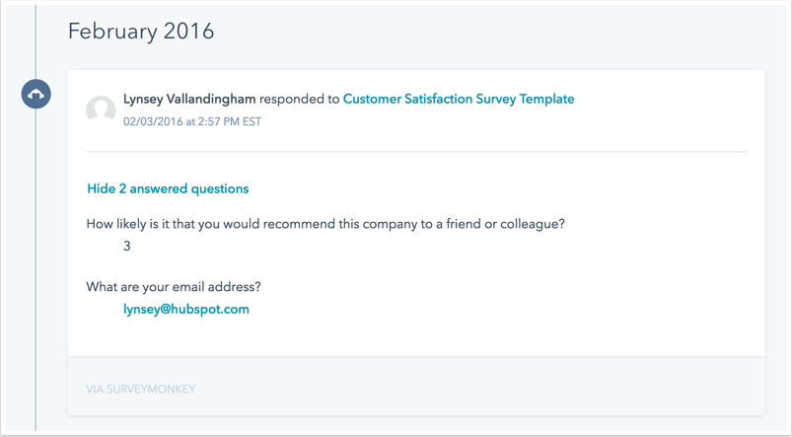Click the gray footer bar of the card
Viewport: 792px width, 437px height.
click(x=416, y=386)
